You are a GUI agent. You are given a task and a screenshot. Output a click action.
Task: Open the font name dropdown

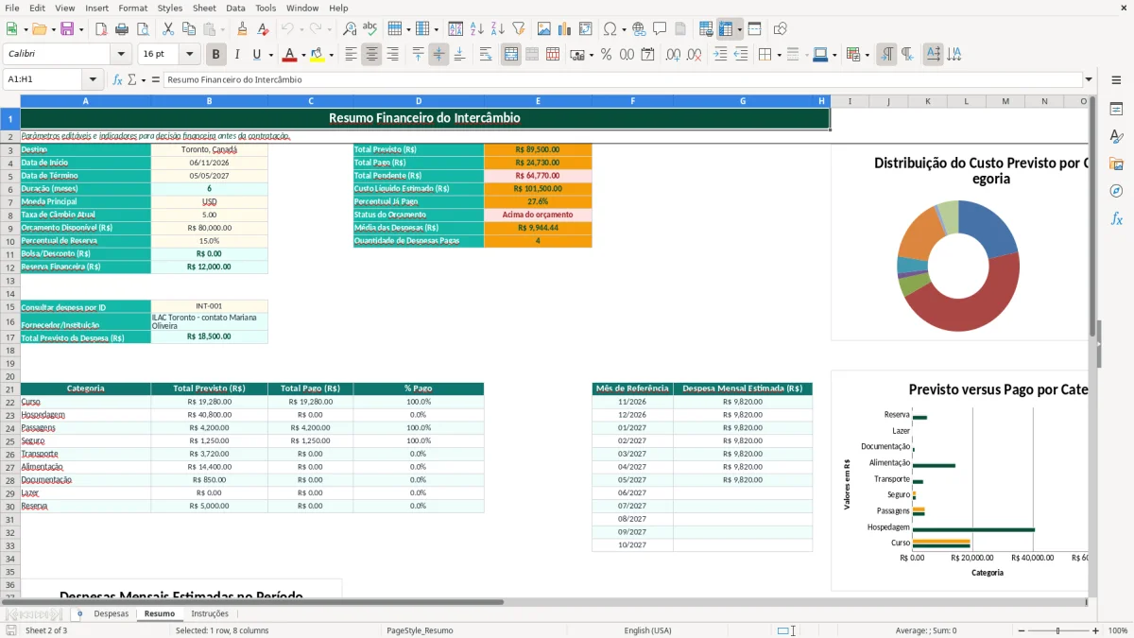pos(120,55)
